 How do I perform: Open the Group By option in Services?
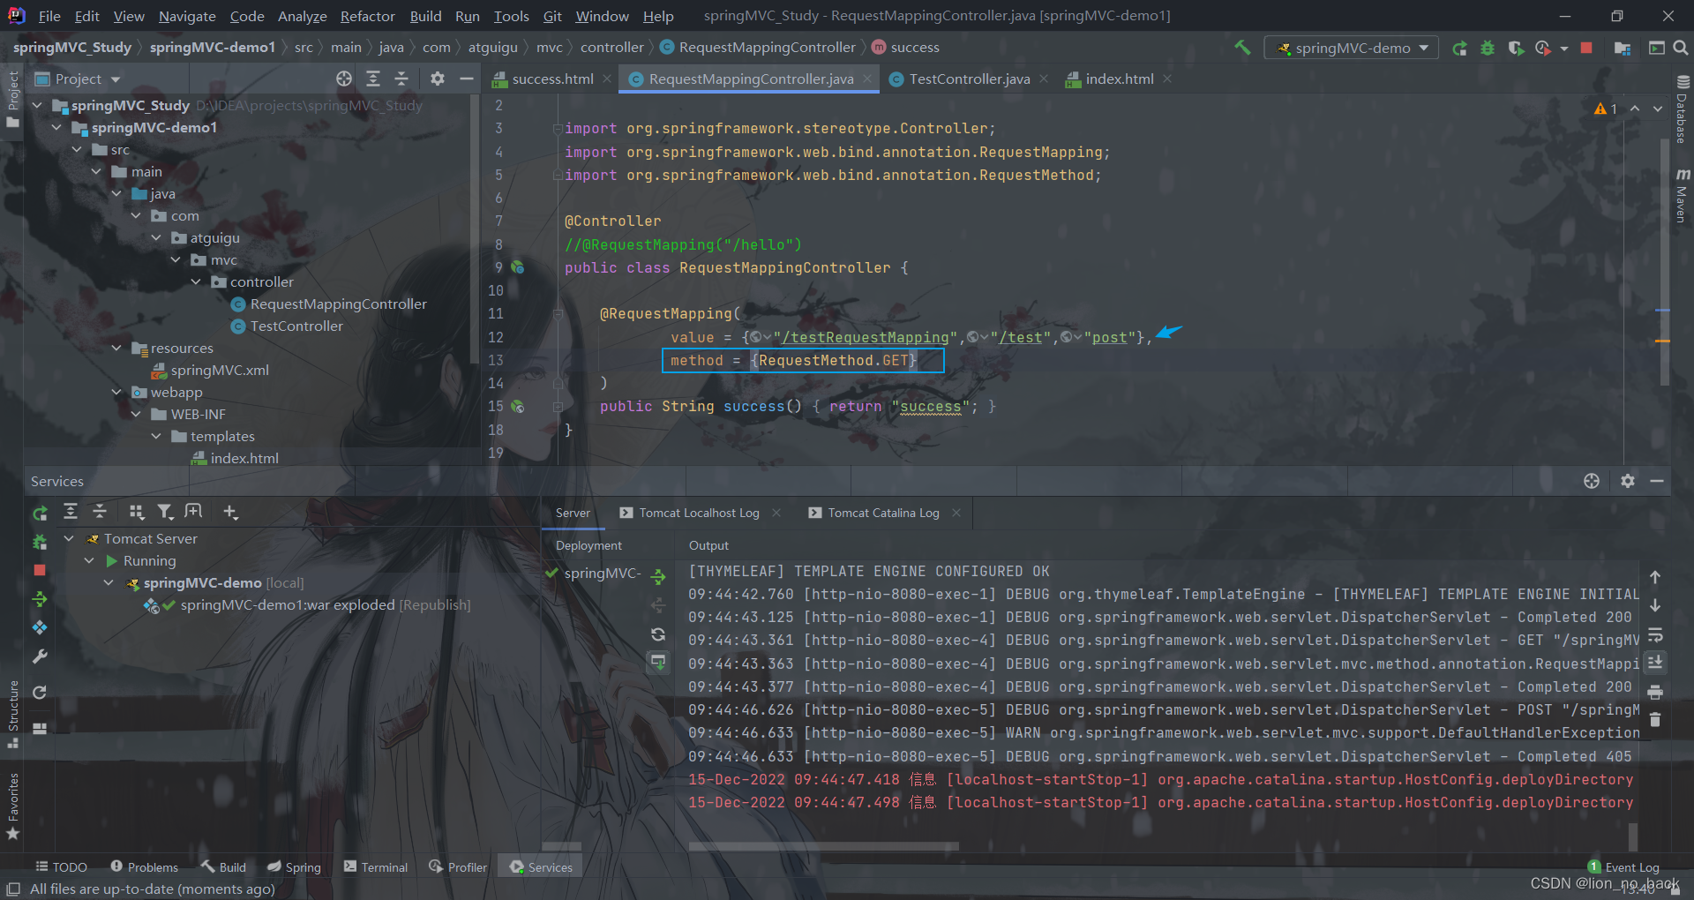pyautogui.click(x=136, y=512)
